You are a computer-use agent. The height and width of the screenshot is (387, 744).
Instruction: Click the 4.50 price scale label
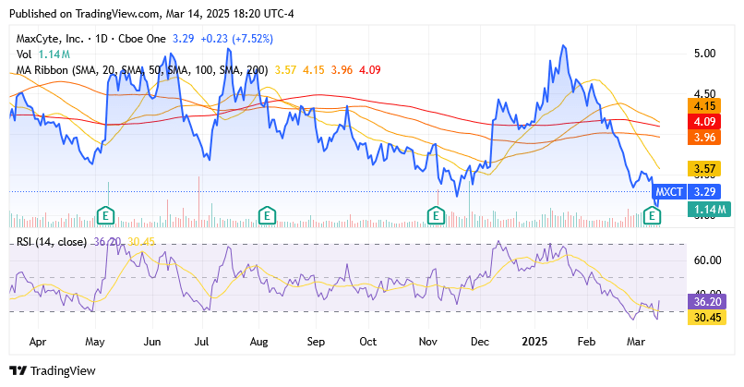click(704, 93)
